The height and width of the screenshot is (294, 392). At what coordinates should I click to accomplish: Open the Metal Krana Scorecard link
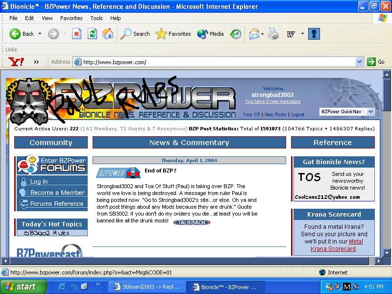(337, 245)
